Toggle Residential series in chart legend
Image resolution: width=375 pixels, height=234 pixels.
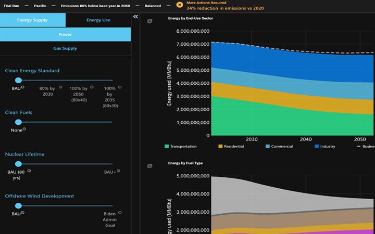[231, 146]
